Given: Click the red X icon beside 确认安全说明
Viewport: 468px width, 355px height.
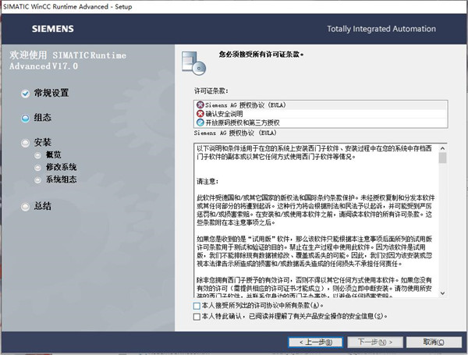Looking at the screenshot, I should (200, 114).
